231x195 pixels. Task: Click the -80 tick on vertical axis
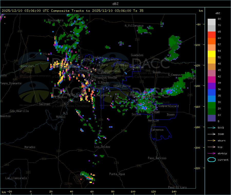pos(198,24)
